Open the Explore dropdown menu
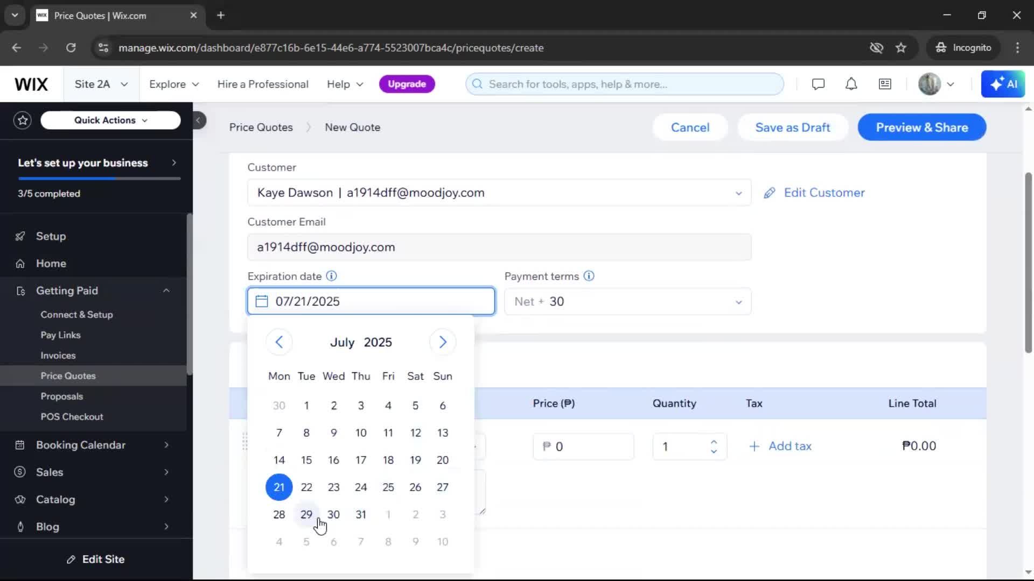 [x=174, y=84]
